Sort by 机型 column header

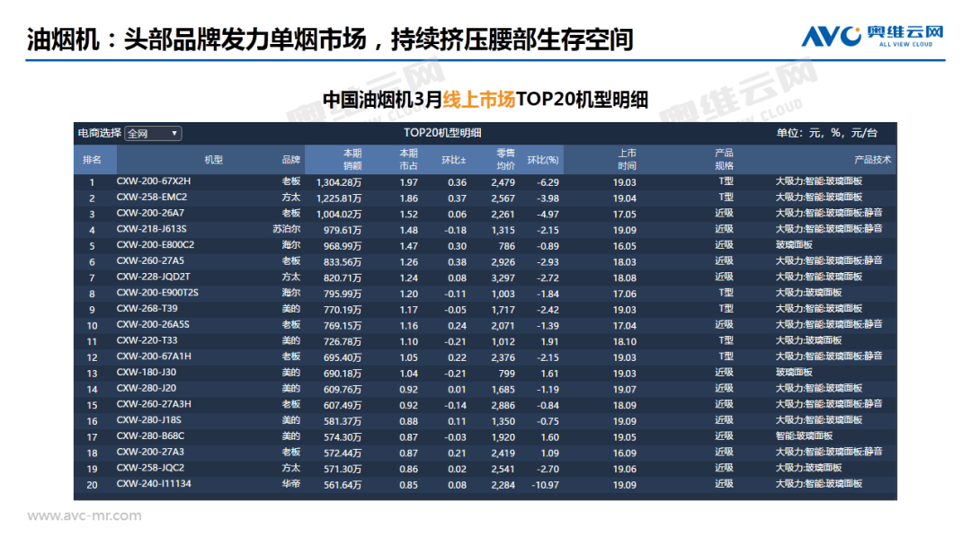(x=214, y=160)
